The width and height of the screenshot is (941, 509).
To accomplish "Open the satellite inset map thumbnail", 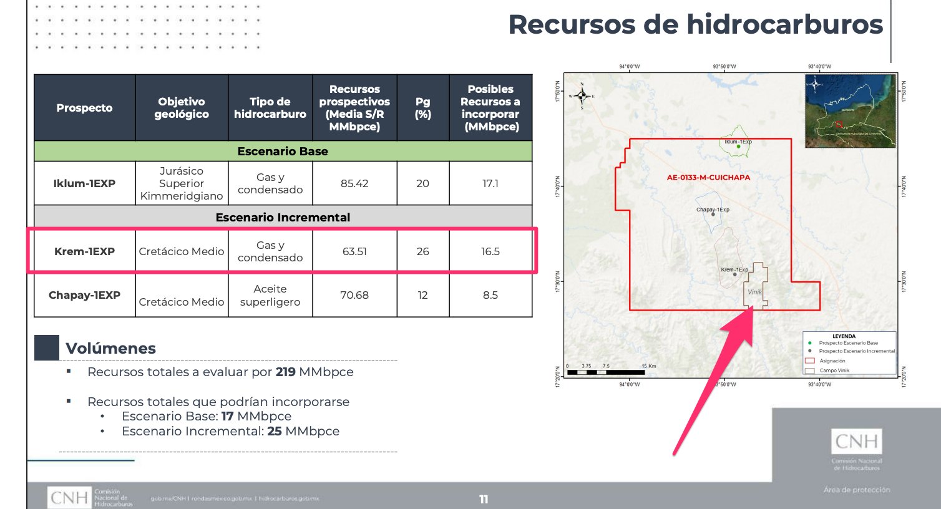I will coord(850,111).
